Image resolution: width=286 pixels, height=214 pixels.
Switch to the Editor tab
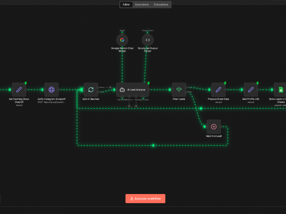126,5
